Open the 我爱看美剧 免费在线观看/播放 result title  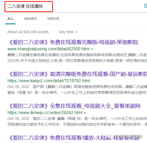[74, 138]
